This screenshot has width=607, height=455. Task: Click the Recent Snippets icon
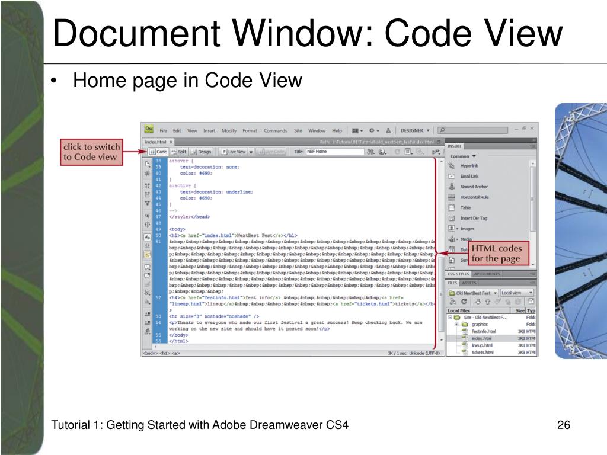click(x=148, y=293)
